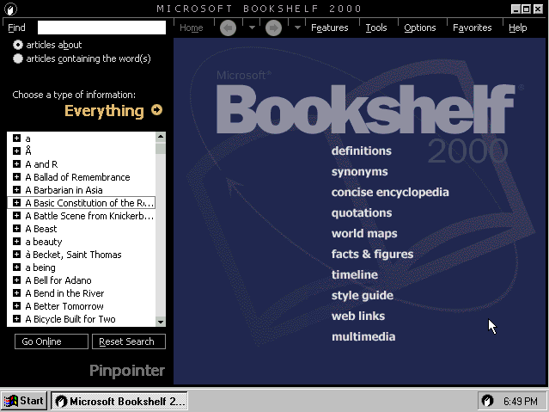Open the Tools menu
The height and width of the screenshot is (412, 549).
(375, 28)
